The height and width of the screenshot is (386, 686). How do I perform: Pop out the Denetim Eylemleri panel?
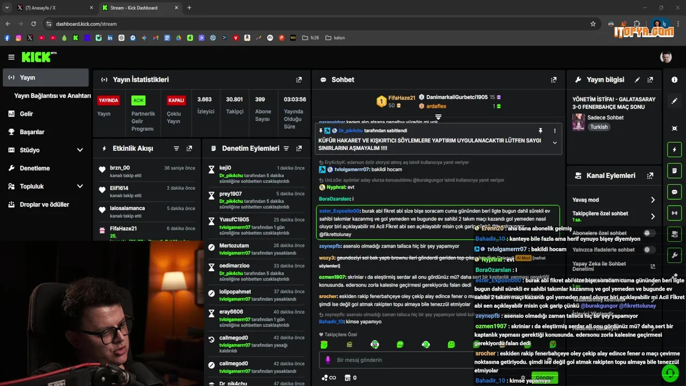pyautogui.click(x=299, y=149)
